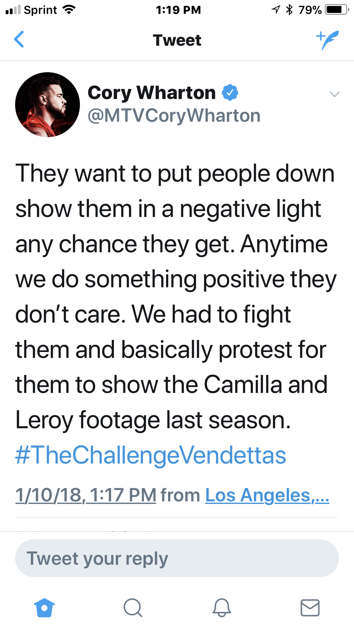This screenshot has width=354, height=631.
Task: Tap the back arrow icon
Action: coord(19,39)
